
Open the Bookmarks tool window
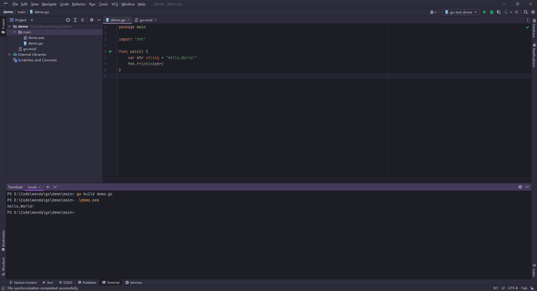coord(3,241)
